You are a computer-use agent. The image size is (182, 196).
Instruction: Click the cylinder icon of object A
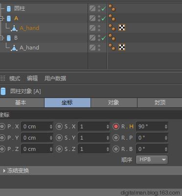(9, 18)
